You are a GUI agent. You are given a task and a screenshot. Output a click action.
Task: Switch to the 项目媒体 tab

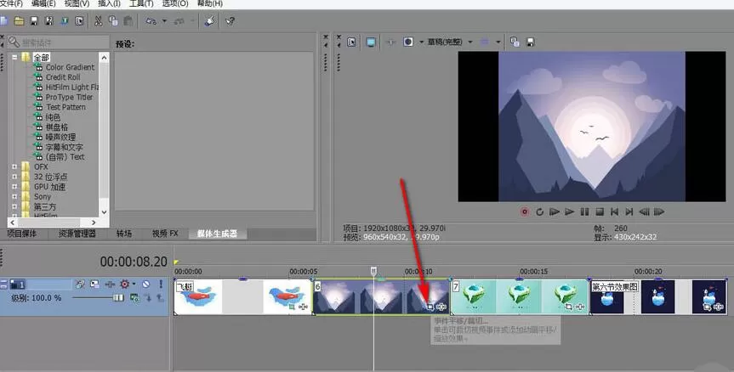21,234
